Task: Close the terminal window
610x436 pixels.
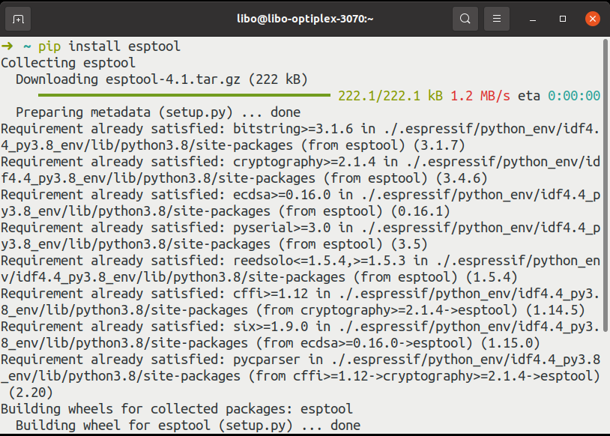Action: (593, 19)
